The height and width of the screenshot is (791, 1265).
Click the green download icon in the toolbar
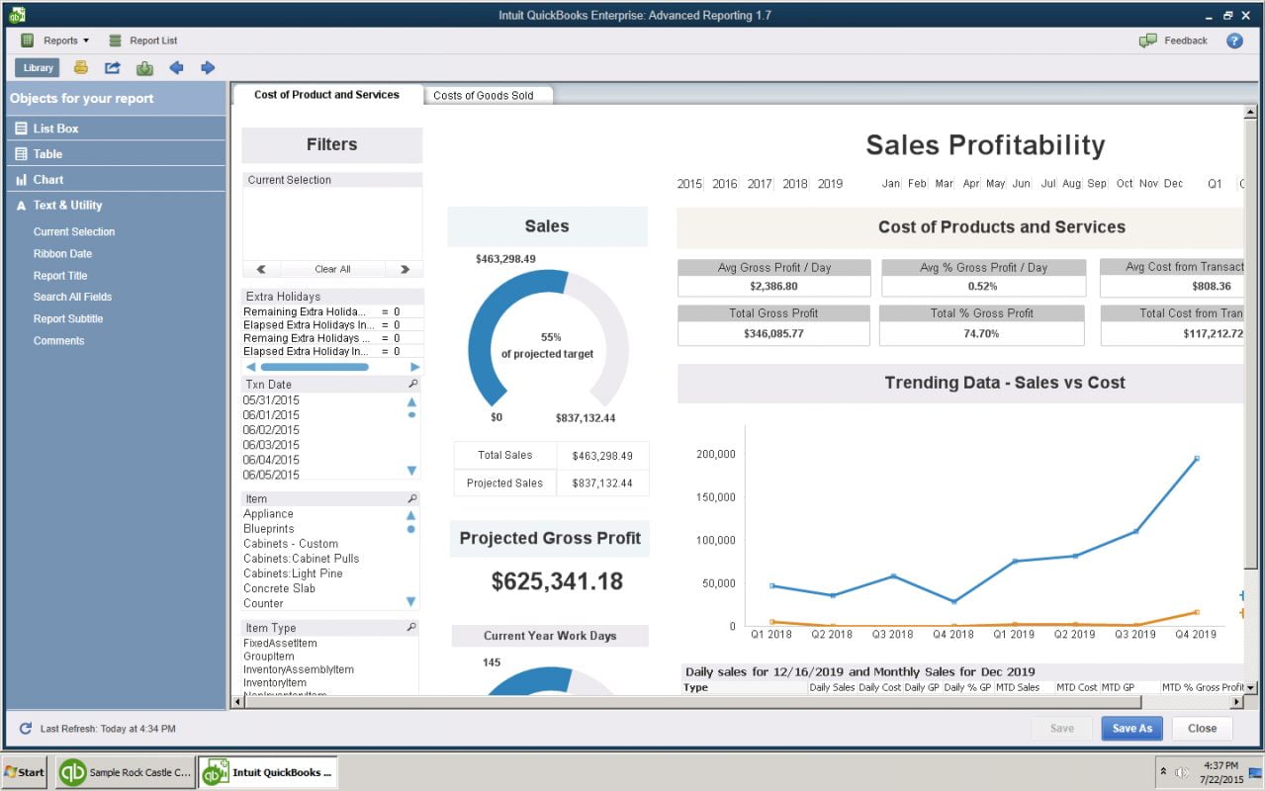[144, 68]
